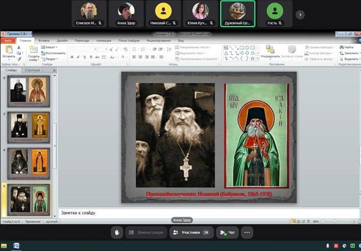
Task: Show next participants with the arrow button
Action: (300, 14)
